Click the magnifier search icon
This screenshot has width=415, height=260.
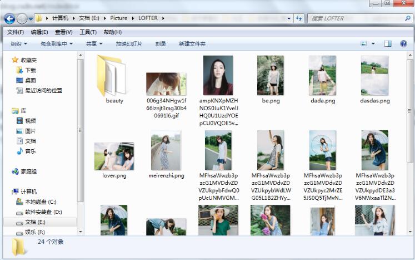coord(408,18)
